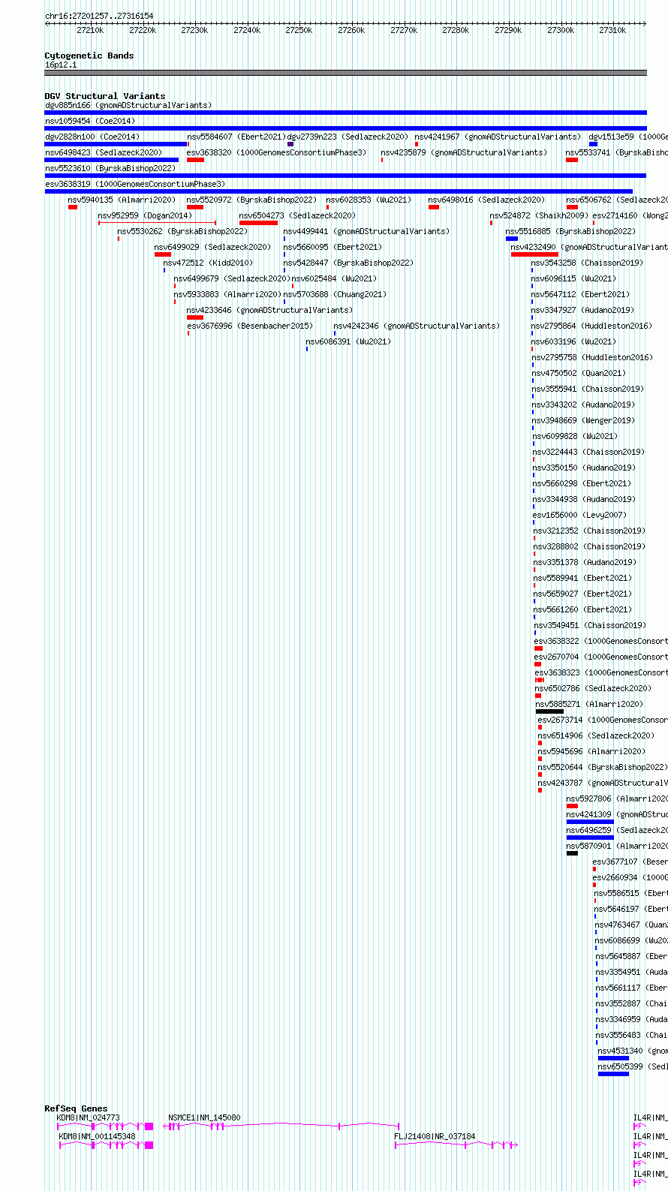Click the red line feature under nsv952959

157,223
